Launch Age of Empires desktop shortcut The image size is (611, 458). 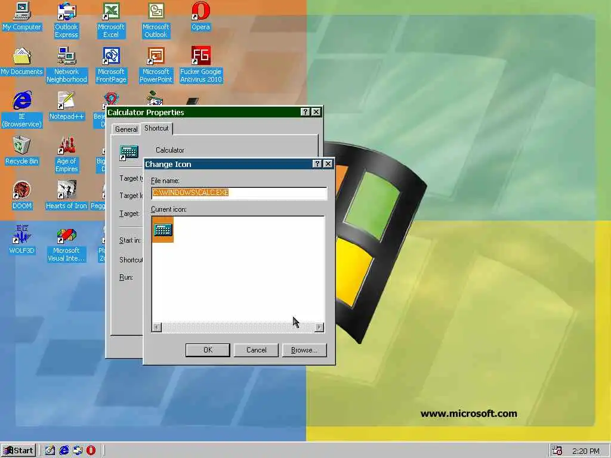67,154
